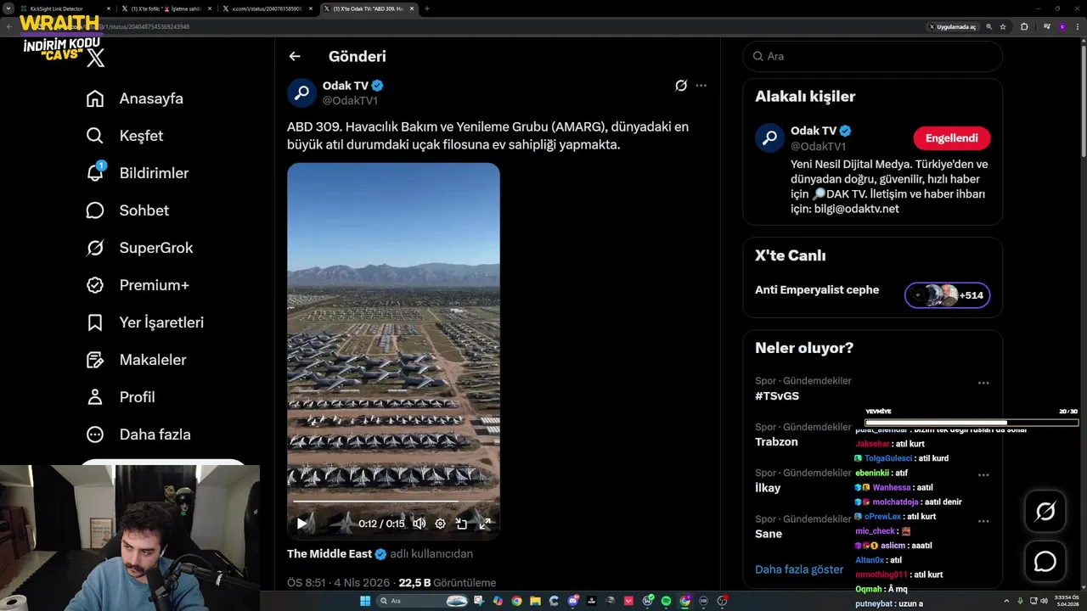
Task: Go back using the Gönderi back arrow
Action: coord(295,57)
